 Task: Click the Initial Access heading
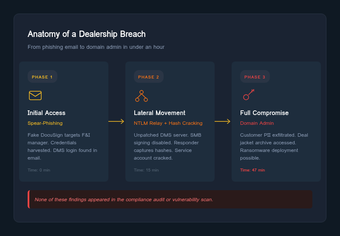coord(46,113)
